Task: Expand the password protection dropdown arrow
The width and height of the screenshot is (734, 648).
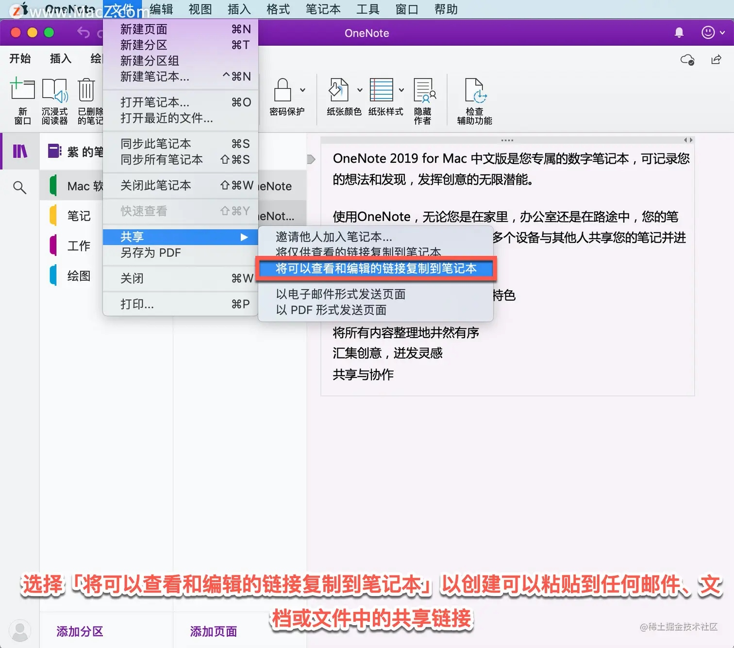Action: pos(302,90)
